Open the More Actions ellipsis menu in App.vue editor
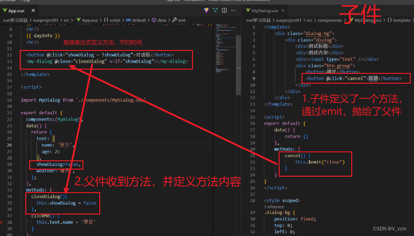This screenshot has height=236, width=414. tap(233, 11)
